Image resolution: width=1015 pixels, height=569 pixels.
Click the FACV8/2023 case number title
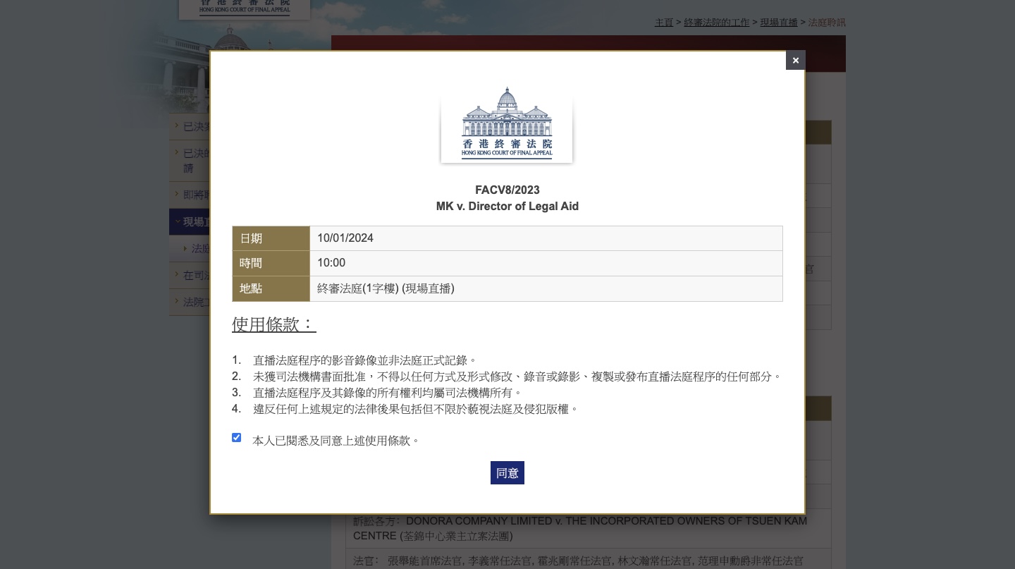pos(507,190)
